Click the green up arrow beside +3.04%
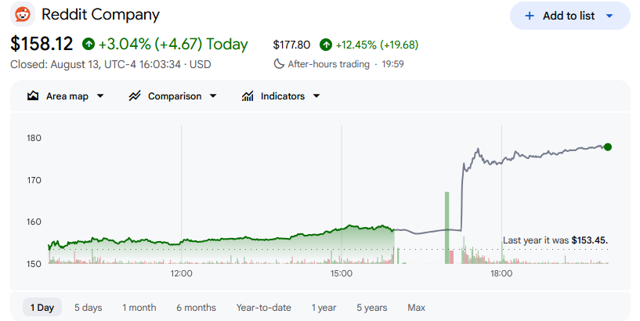 coord(89,44)
